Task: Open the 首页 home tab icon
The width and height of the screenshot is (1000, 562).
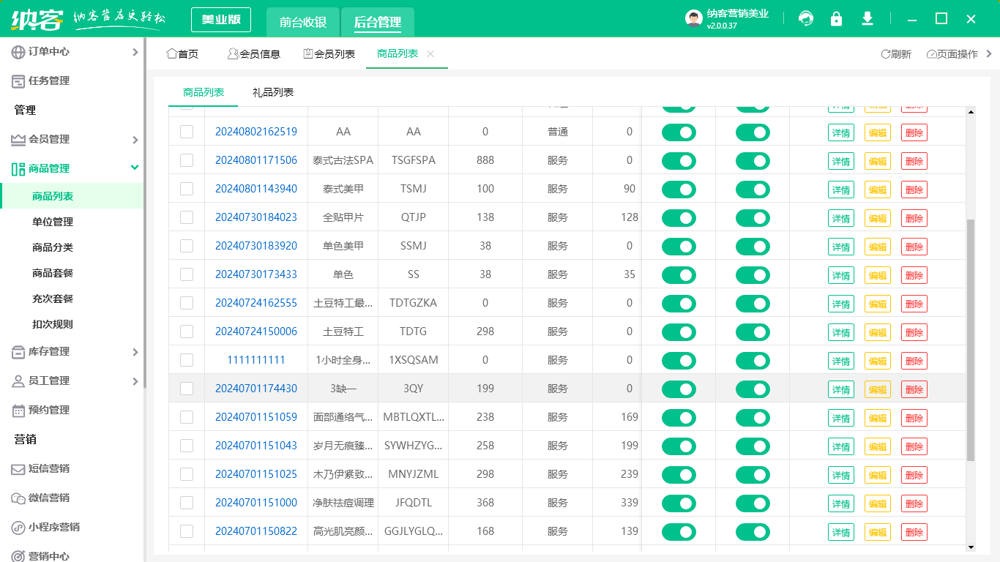Action: 172,54
